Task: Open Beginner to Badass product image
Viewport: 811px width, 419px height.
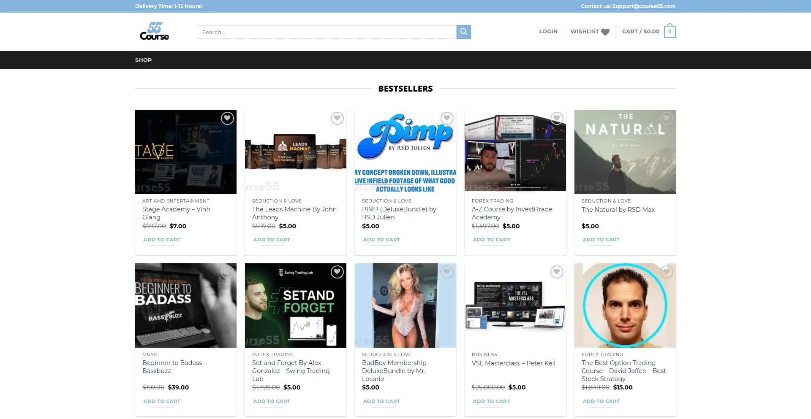Action: [186, 305]
